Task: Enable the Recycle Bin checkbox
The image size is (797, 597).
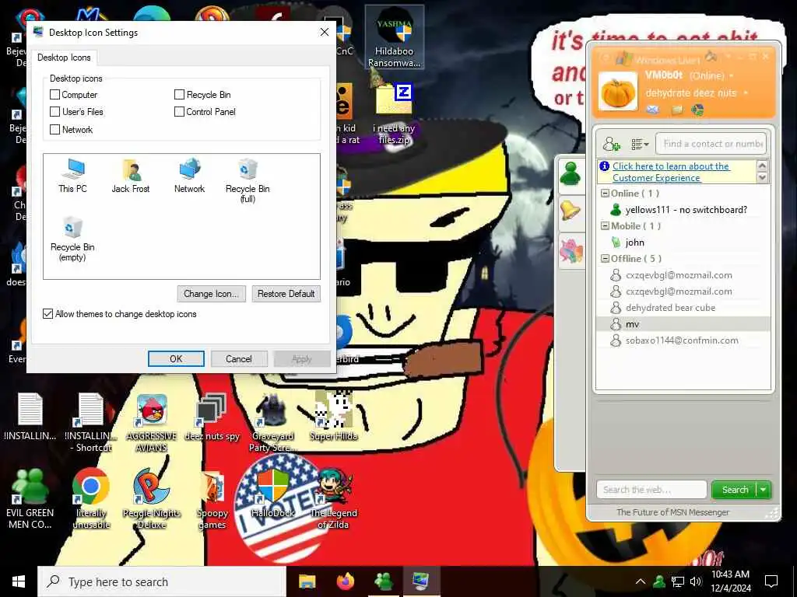Action: click(179, 94)
